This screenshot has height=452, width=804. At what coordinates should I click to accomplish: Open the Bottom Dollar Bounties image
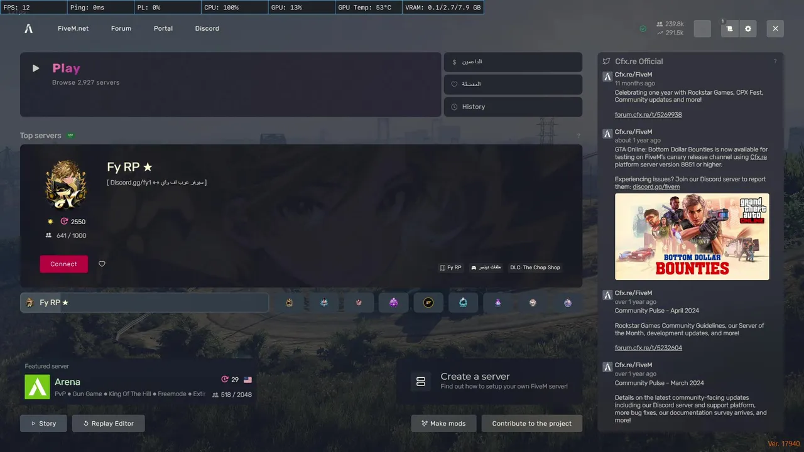pyautogui.click(x=692, y=237)
